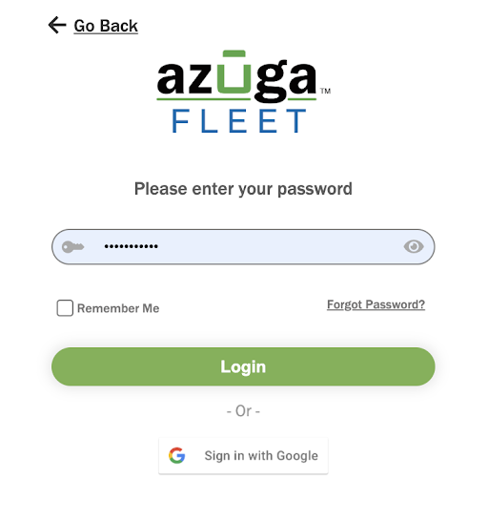
Task: Click the left-pointing back arrow icon
Action: coord(57,26)
